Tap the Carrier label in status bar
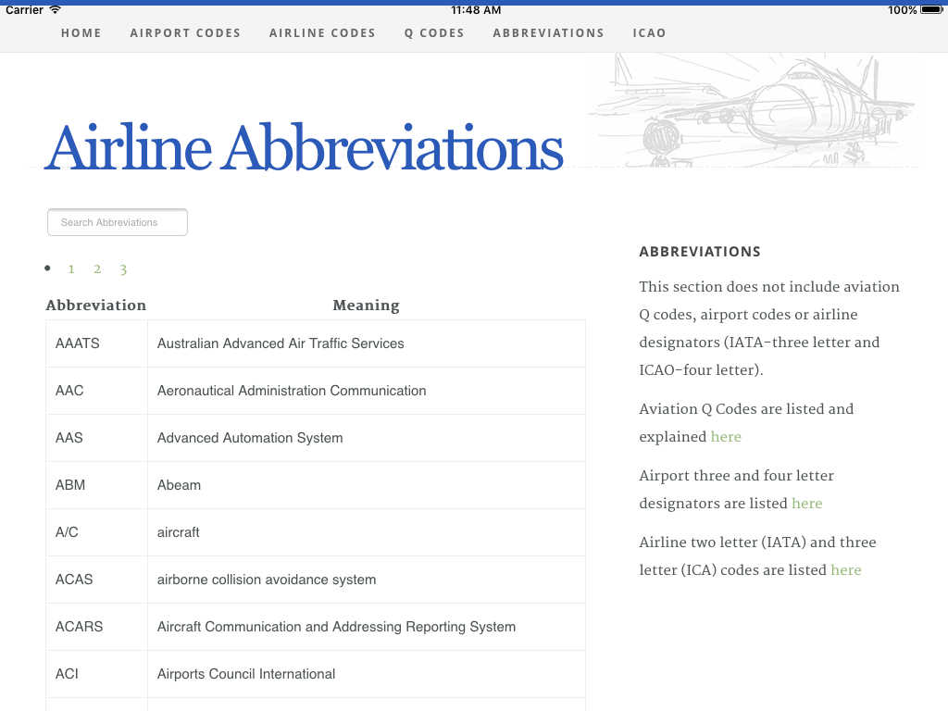The width and height of the screenshot is (948, 711). point(24,9)
